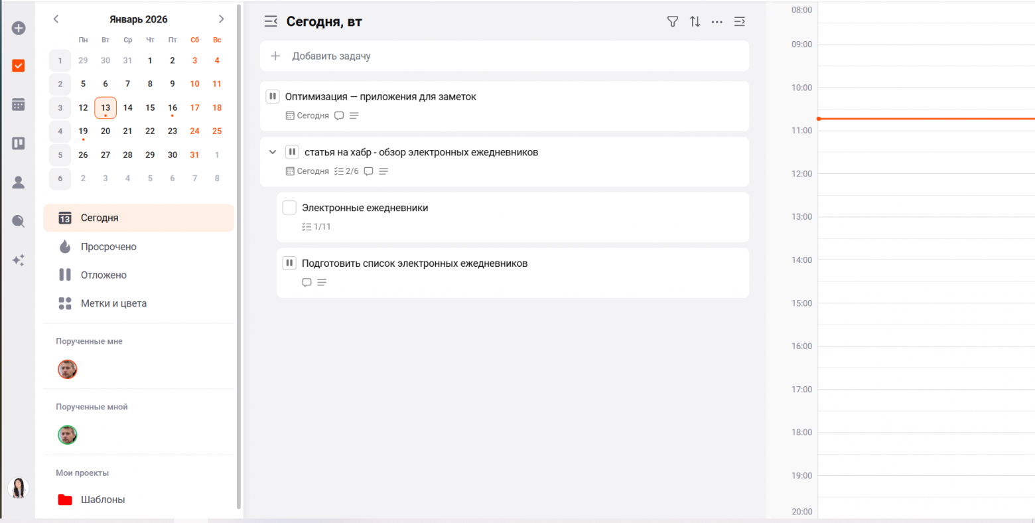Screen dimensions: 1035x523
Task: Go to previous month in calendar
Action: pos(56,19)
